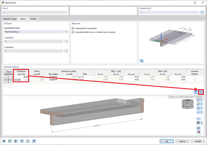Click the screen view monitor icon in bottom toolbar
The width and height of the screenshot is (207, 145).
tap(22, 141)
